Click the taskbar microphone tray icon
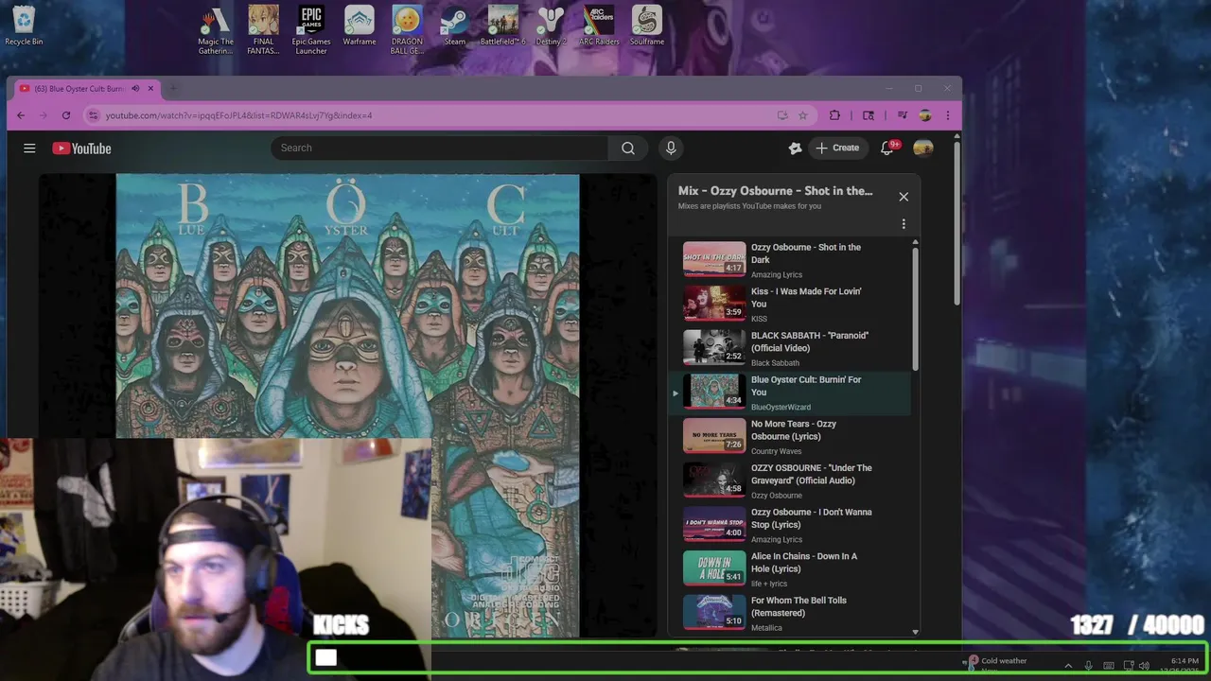 pyautogui.click(x=1089, y=666)
